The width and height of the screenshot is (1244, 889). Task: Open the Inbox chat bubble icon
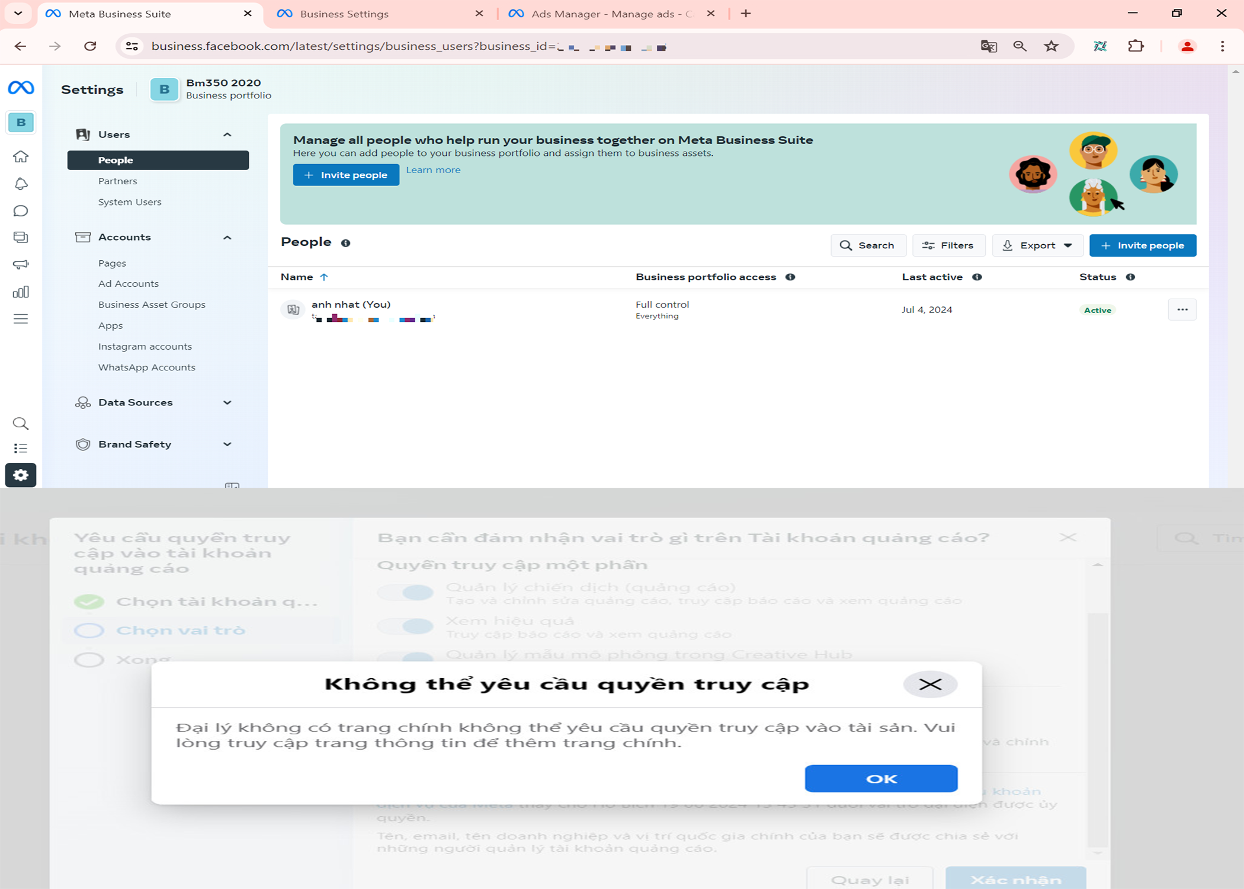click(x=21, y=211)
